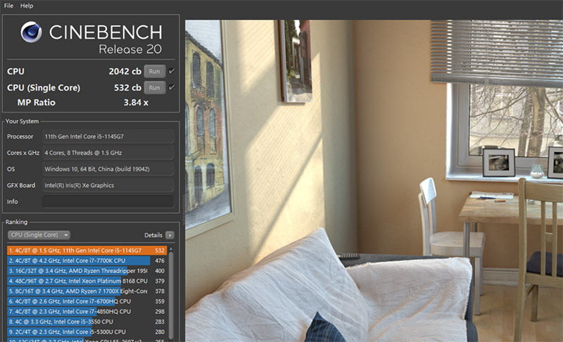Open the File menu
563x342 pixels.
tap(8, 6)
